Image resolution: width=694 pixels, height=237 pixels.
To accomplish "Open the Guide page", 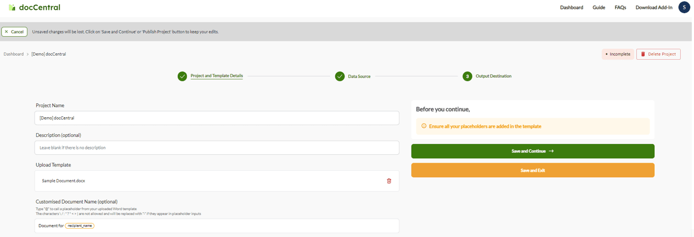I will (599, 8).
